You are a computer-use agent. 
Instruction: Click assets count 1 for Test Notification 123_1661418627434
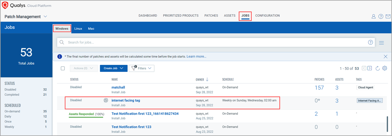click(337, 114)
